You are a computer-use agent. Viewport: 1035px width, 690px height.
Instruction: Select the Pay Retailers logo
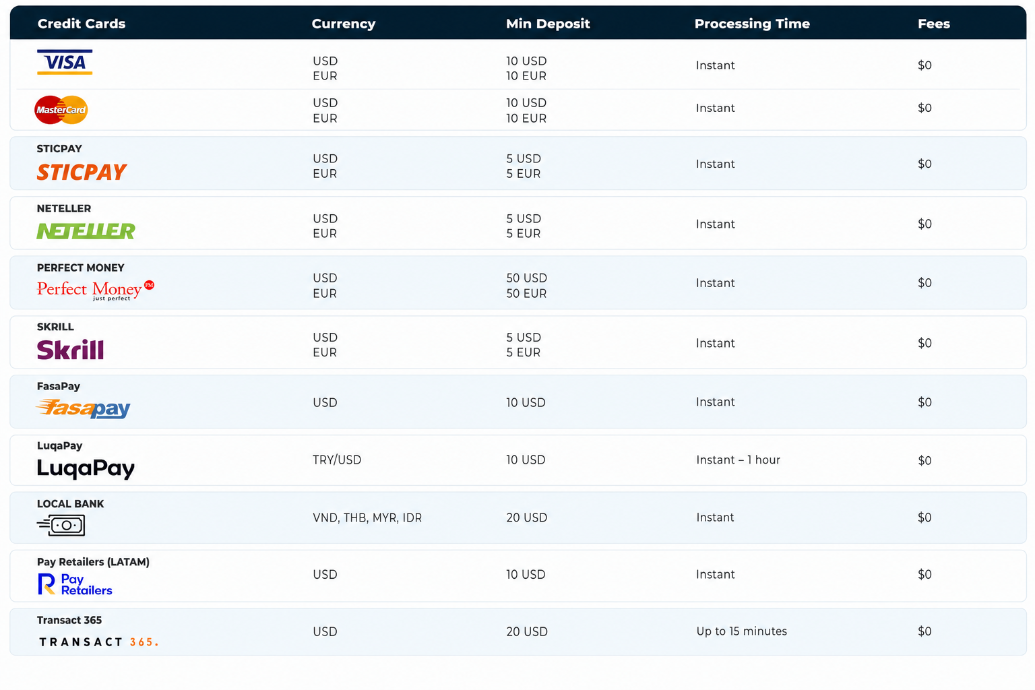(75, 584)
